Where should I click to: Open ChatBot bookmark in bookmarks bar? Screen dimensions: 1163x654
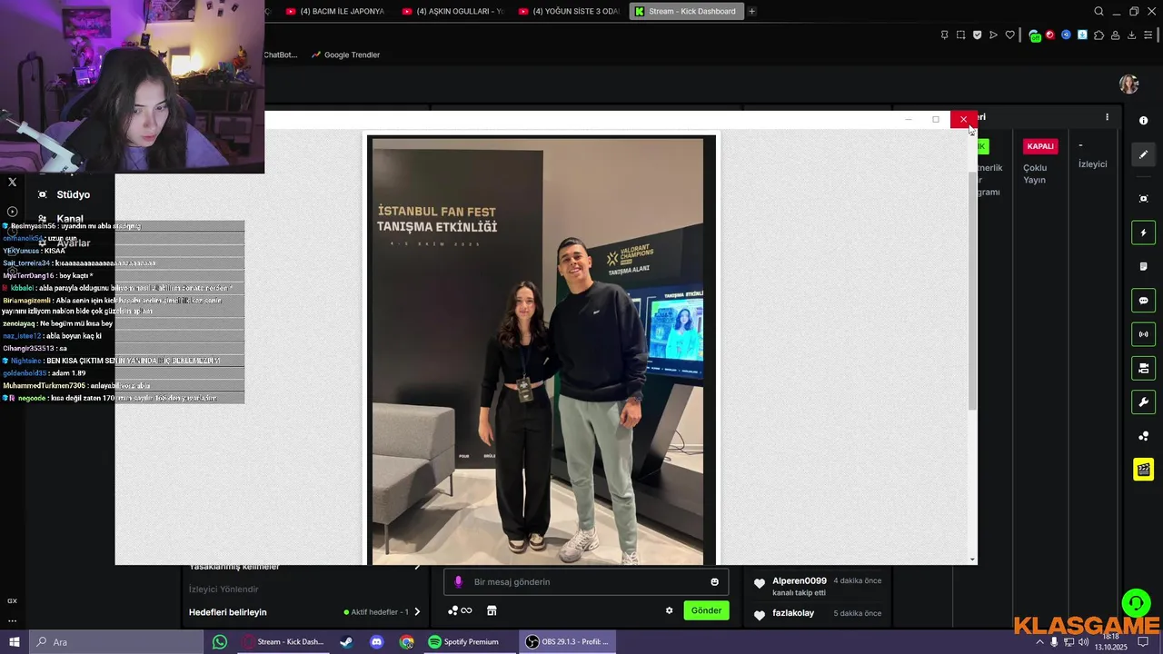point(280,54)
